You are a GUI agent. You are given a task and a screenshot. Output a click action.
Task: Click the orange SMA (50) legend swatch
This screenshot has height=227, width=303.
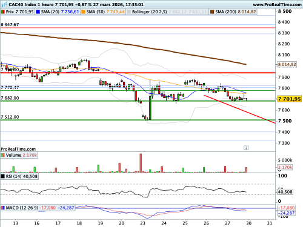(x=83, y=12)
